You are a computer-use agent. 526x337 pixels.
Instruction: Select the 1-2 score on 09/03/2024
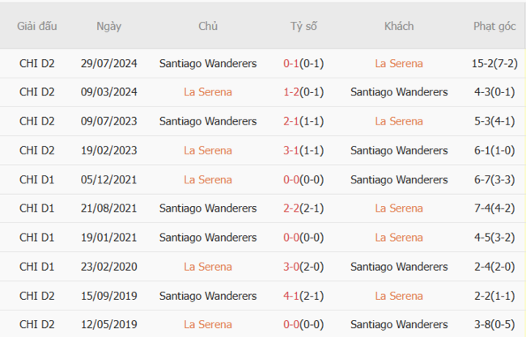pos(292,92)
